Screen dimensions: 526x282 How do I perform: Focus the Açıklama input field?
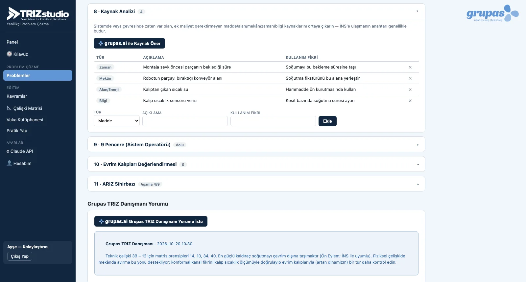coord(185,121)
